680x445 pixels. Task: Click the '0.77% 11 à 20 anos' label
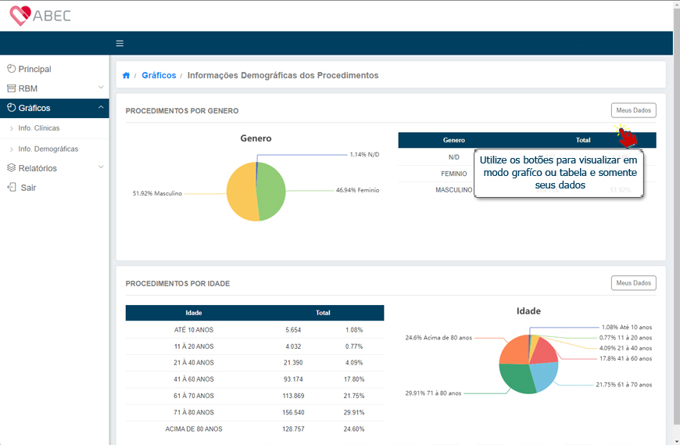tap(625, 337)
